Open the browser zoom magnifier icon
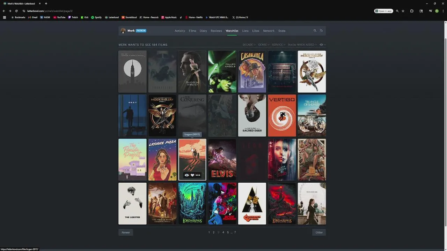Viewport: 447px width, 251px height. click(x=397, y=11)
